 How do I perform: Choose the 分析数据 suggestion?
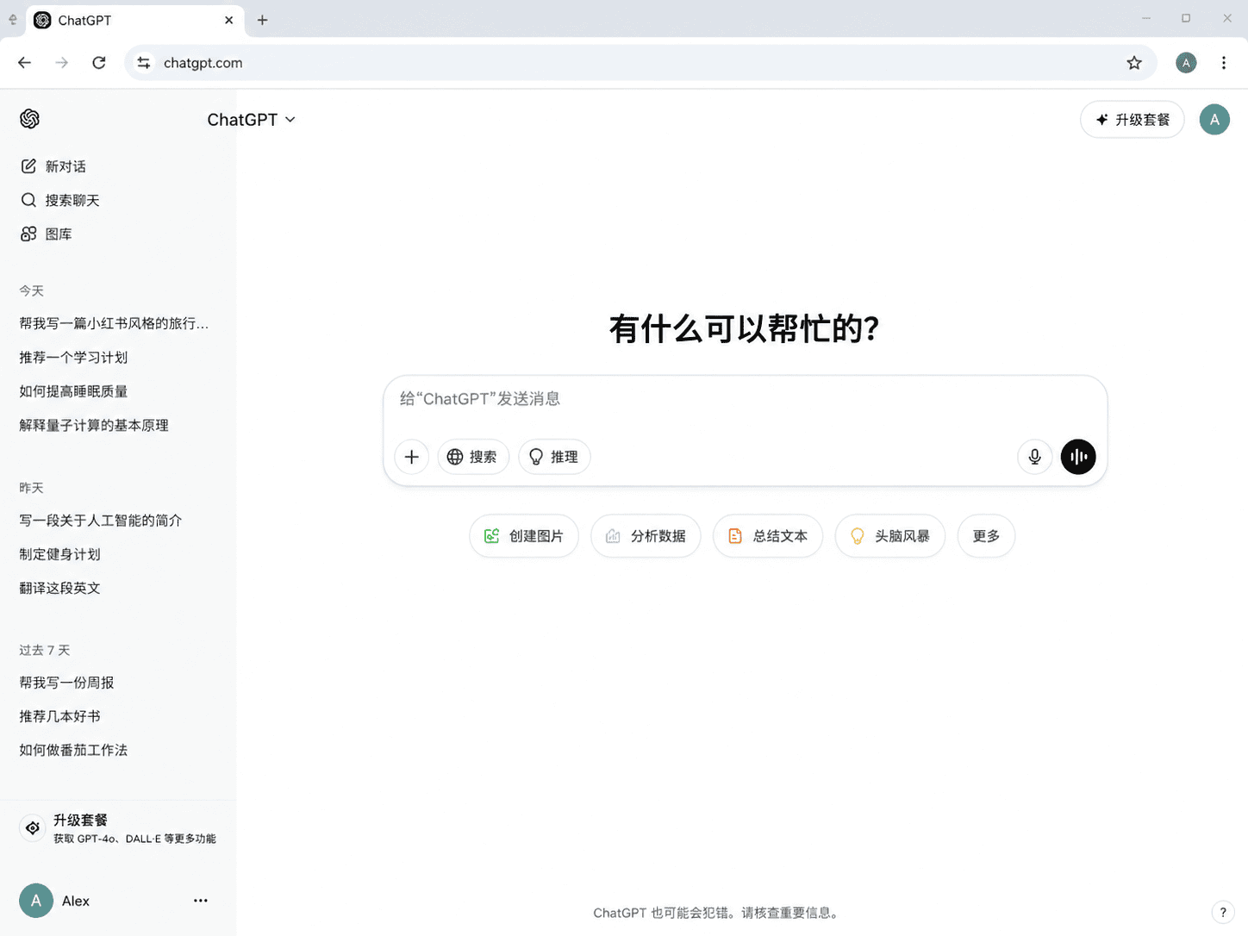click(646, 536)
